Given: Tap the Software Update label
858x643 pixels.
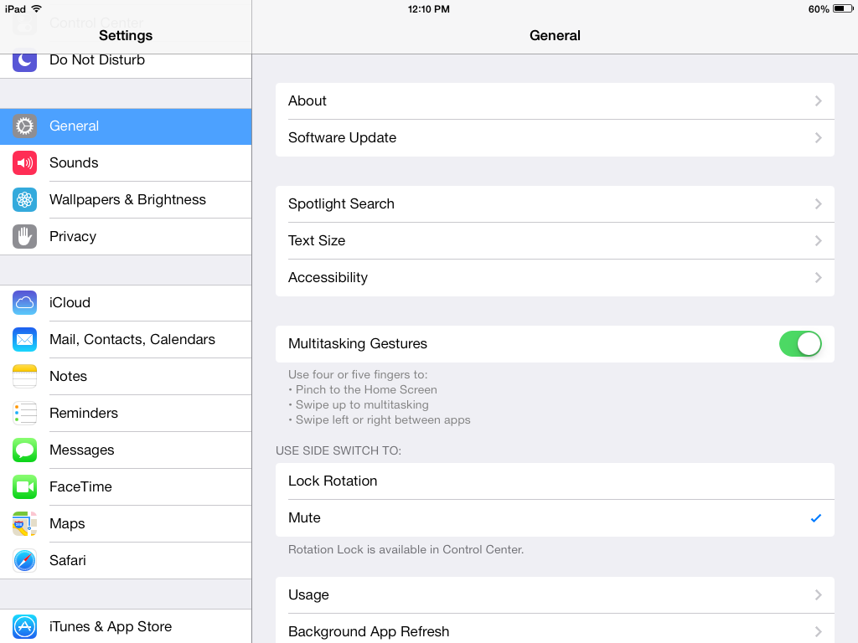Looking at the screenshot, I should click(342, 138).
